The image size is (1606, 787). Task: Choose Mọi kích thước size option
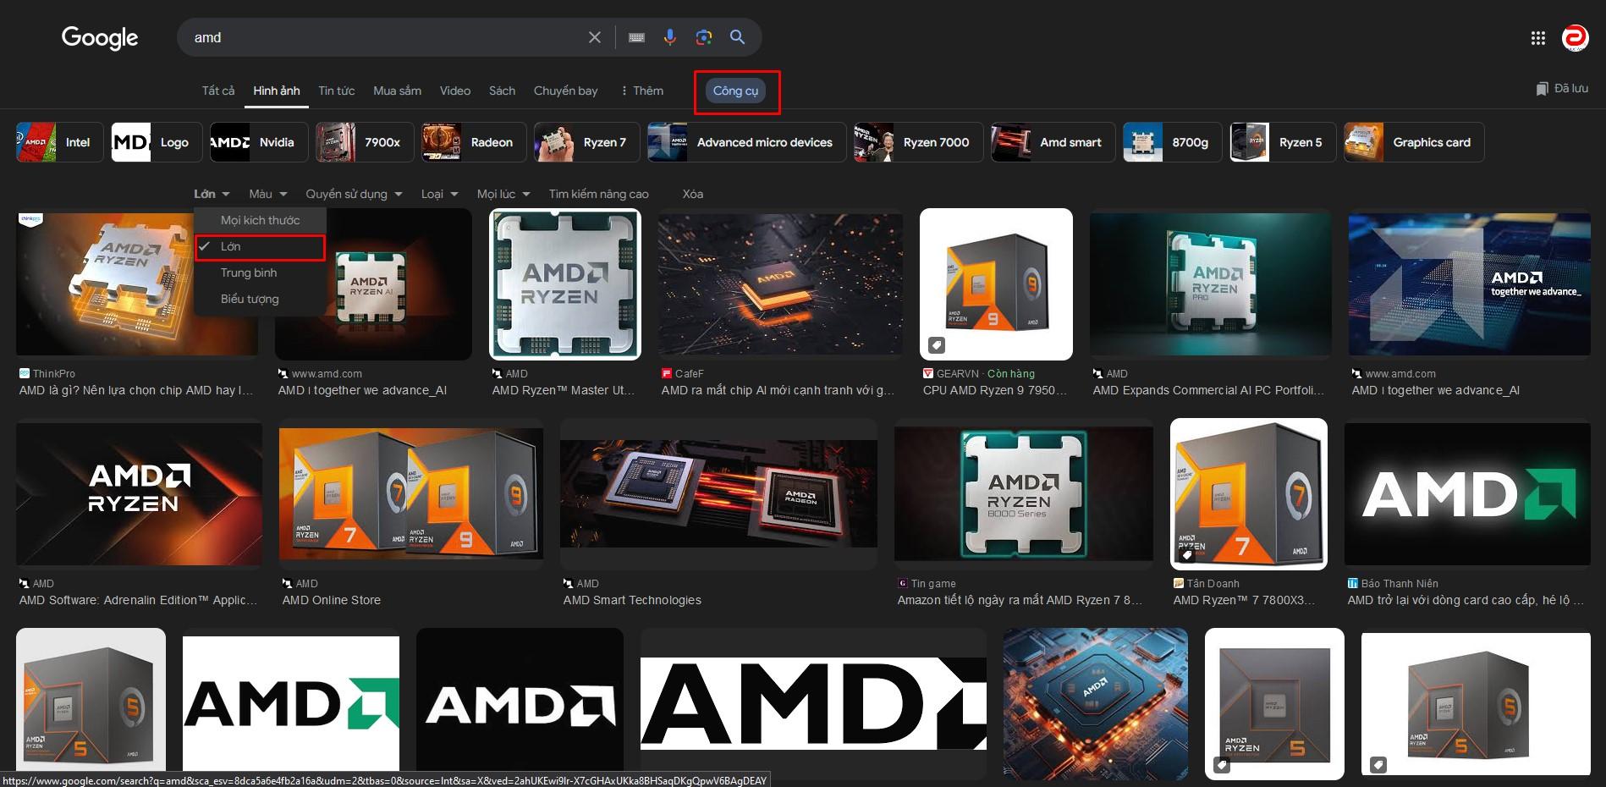(260, 220)
